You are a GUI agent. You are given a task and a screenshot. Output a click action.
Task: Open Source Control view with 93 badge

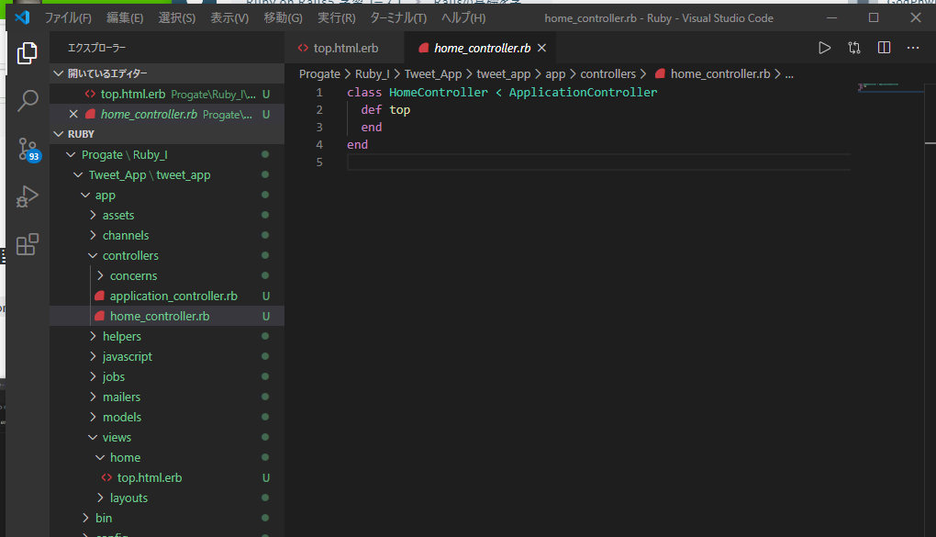pos(28,149)
